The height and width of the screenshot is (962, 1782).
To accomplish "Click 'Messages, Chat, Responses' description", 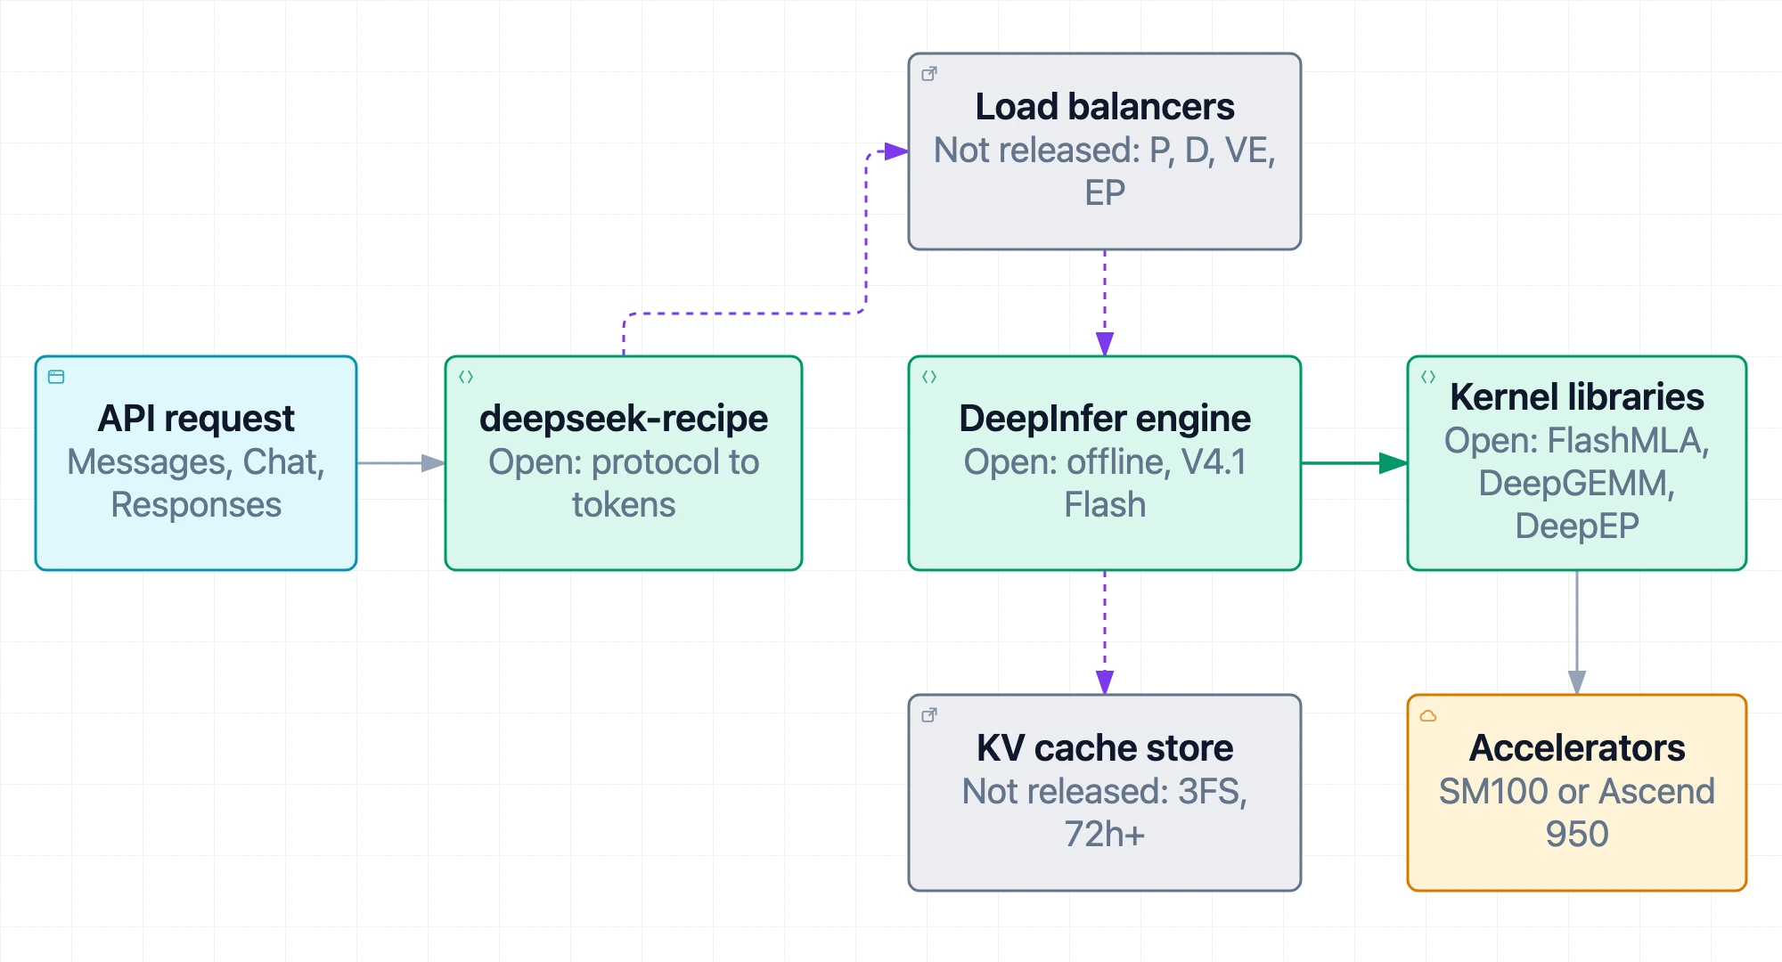I will tap(196, 483).
